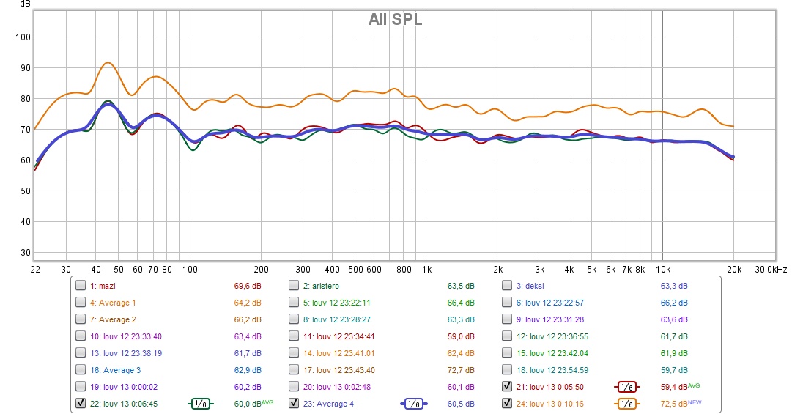
Task: Click the '1k' frequency axis label
Action: [x=427, y=270]
